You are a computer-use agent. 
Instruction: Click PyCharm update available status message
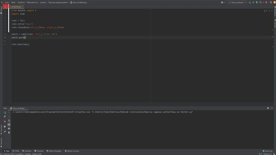pyautogui.click(x=22, y=154)
